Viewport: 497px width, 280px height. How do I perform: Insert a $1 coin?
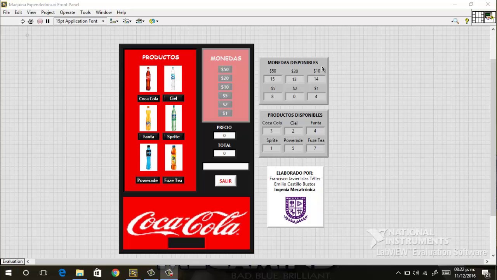pyautogui.click(x=225, y=113)
